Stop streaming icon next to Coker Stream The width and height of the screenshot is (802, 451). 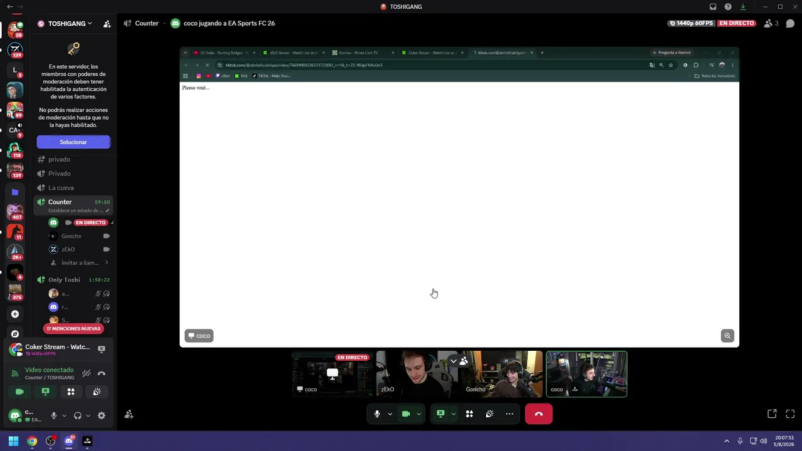click(x=102, y=349)
